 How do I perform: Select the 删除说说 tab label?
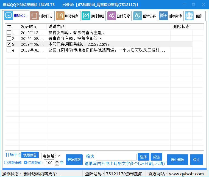click(x=20, y=16)
